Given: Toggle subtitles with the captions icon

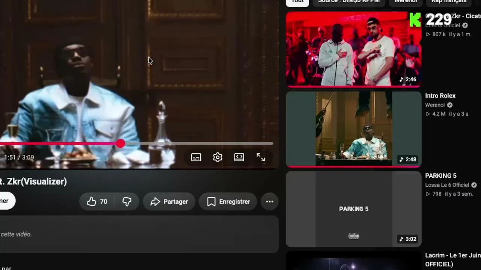Looking at the screenshot, I should 196,157.
